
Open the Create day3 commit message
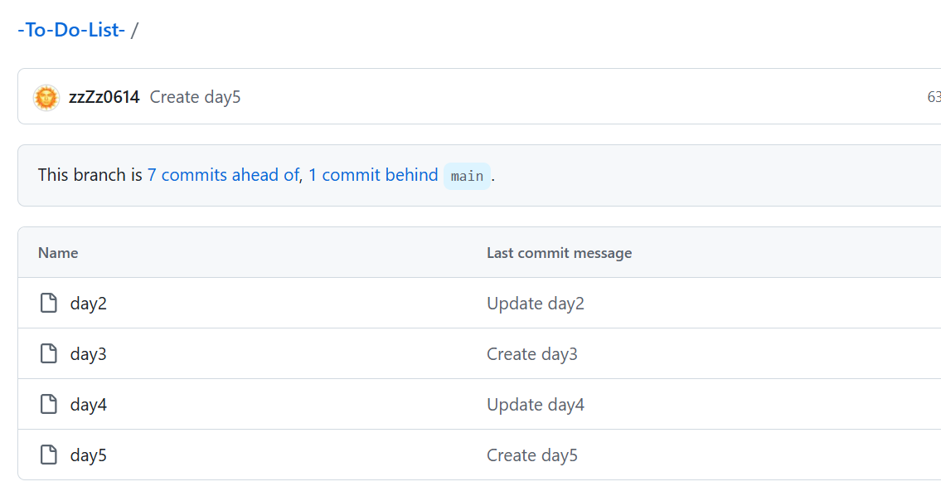pyautogui.click(x=532, y=354)
